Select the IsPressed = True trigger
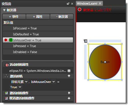 [x=38, y=46]
